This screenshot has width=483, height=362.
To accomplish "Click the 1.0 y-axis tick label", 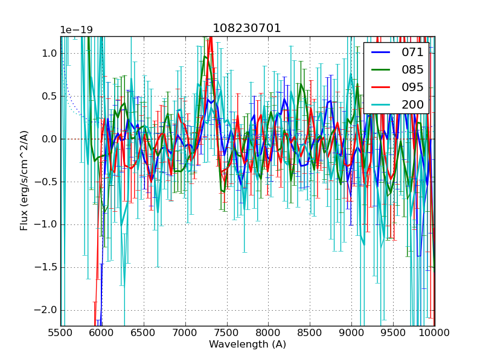I will pyautogui.click(x=48, y=53).
